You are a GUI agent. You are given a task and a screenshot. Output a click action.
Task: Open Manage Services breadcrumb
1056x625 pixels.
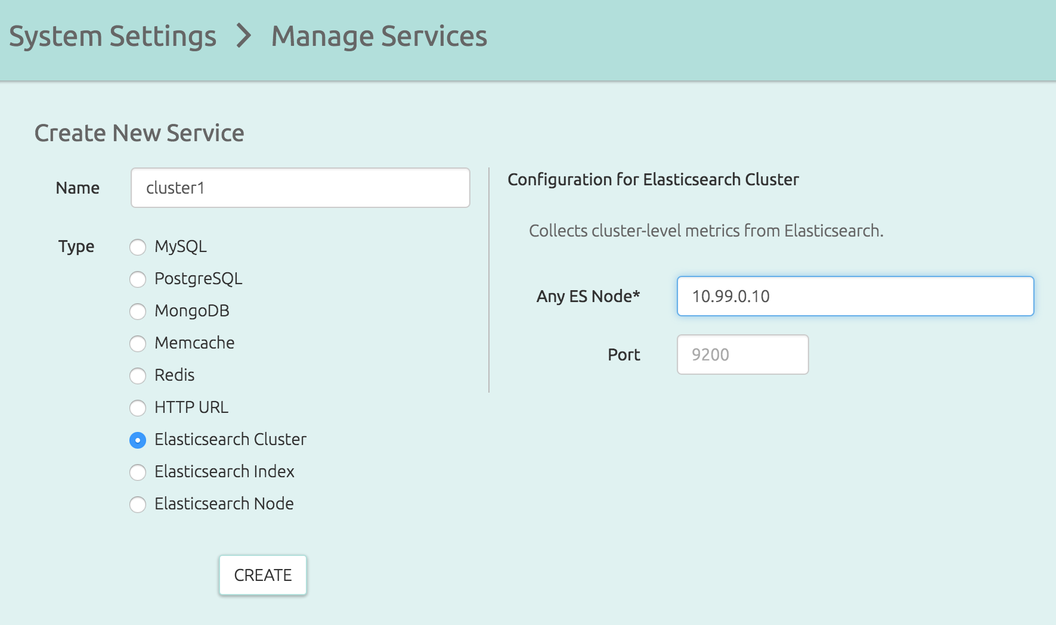point(379,36)
